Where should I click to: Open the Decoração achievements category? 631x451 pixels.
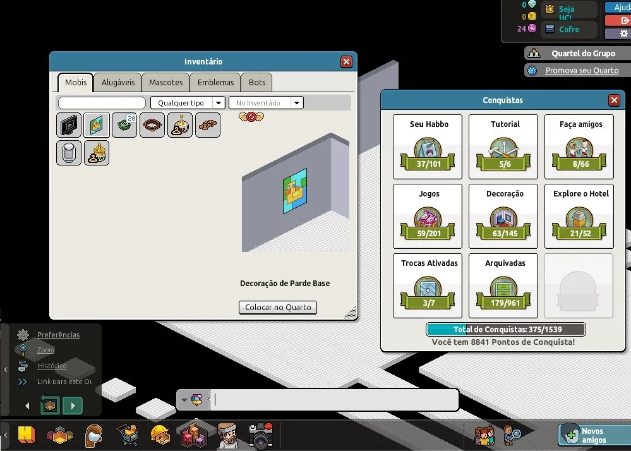[503, 216]
